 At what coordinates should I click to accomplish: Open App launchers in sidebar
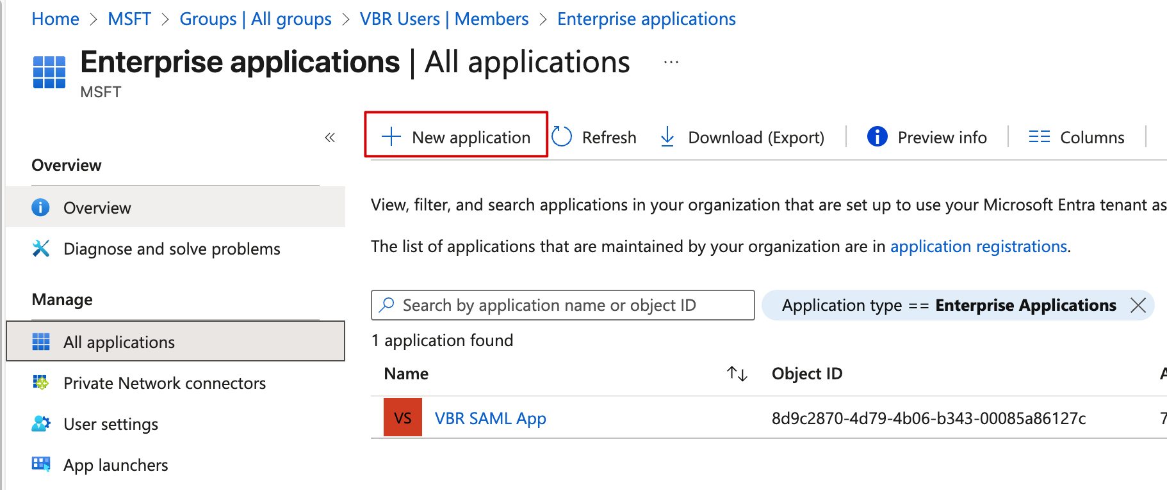click(x=115, y=465)
